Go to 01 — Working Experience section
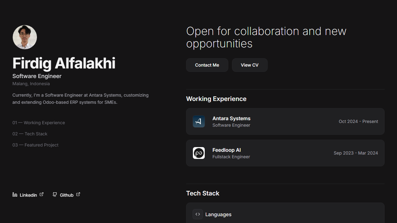The image size is (397, 223). coord(39,123)
